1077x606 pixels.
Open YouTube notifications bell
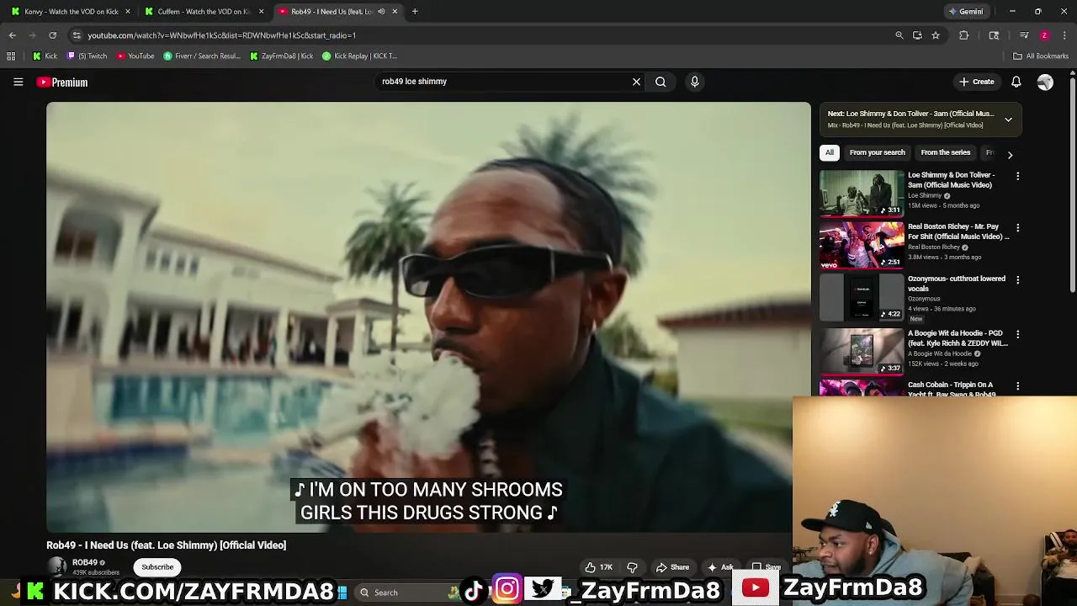(x=1016, y=82)
